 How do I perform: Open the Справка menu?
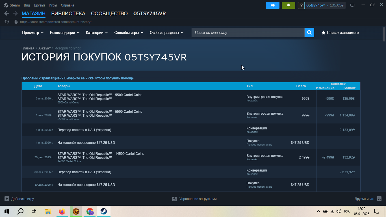(x=68, y=5)
